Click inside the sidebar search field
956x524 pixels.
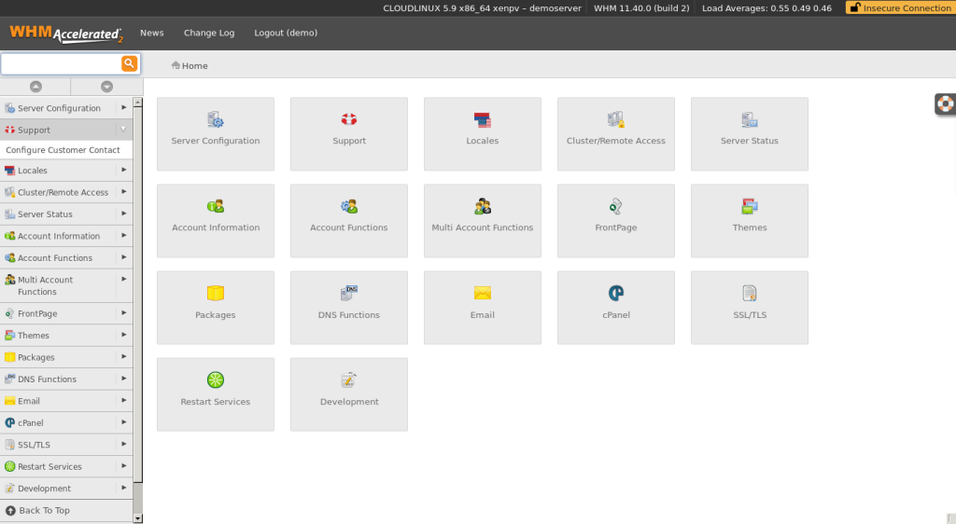point(61,63)
